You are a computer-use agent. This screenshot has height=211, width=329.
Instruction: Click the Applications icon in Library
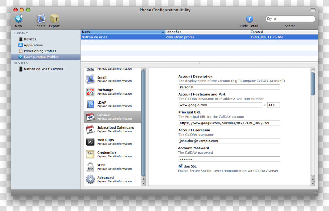click(20, 45)
